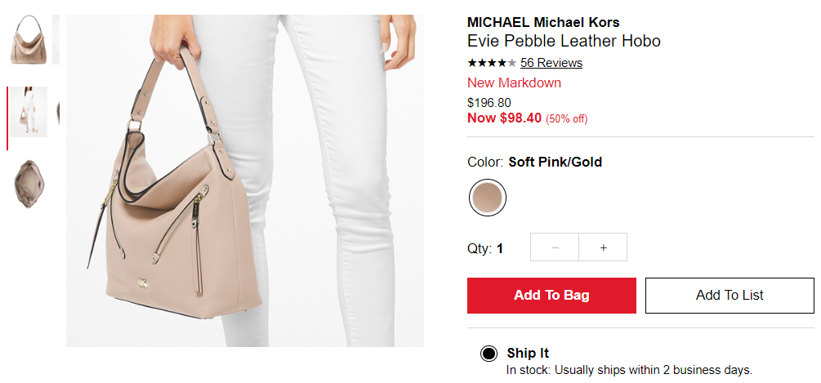Click the Evie Pebble Leather Hobo title
821x383 pixels.
pyautogui.click(x=564, y=41)
